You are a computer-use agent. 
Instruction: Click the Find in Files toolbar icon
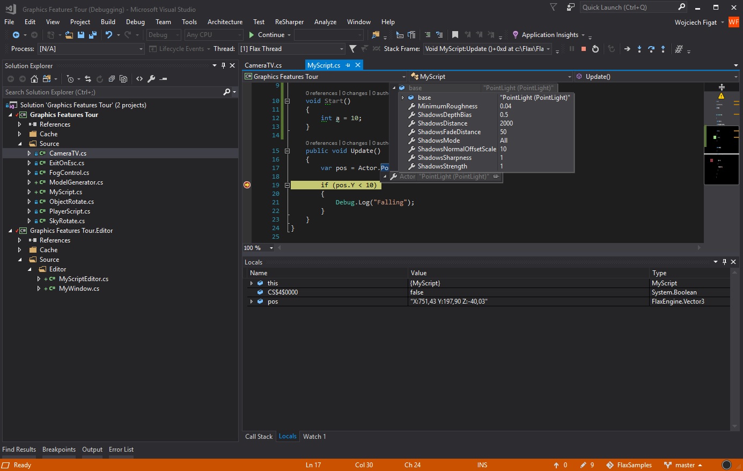click(376, 35)
